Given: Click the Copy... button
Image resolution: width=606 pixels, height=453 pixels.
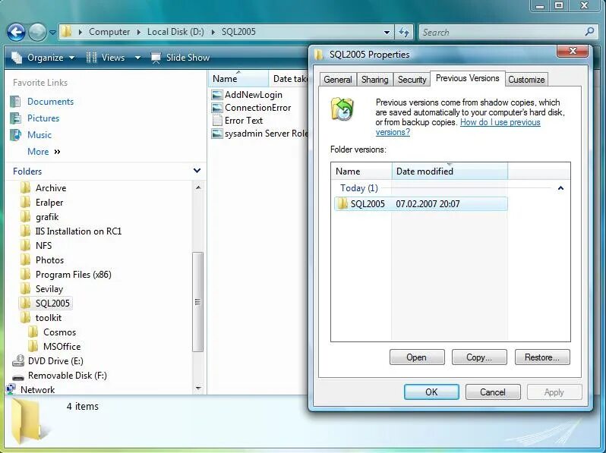Looking at the screenshot, I should 479,357.
